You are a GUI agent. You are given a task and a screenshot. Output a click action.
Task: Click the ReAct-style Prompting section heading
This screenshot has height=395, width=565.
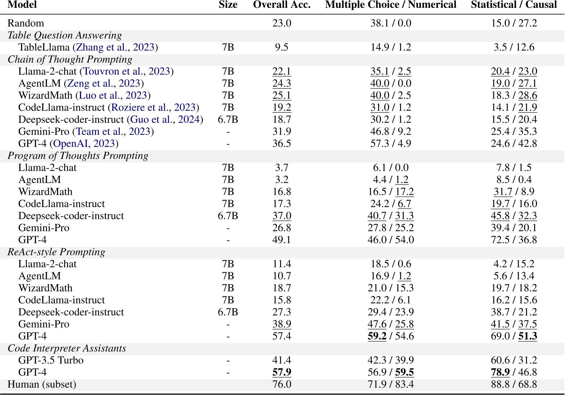click(x=56, y=252)
